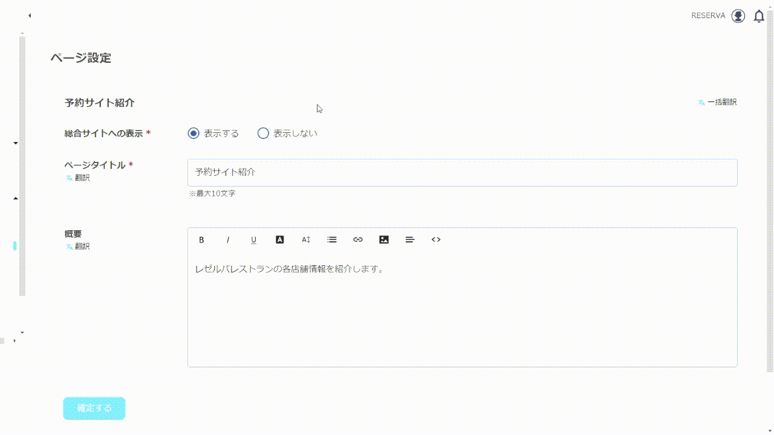
Task: Click the 確定する button
Action: [94, 408]
